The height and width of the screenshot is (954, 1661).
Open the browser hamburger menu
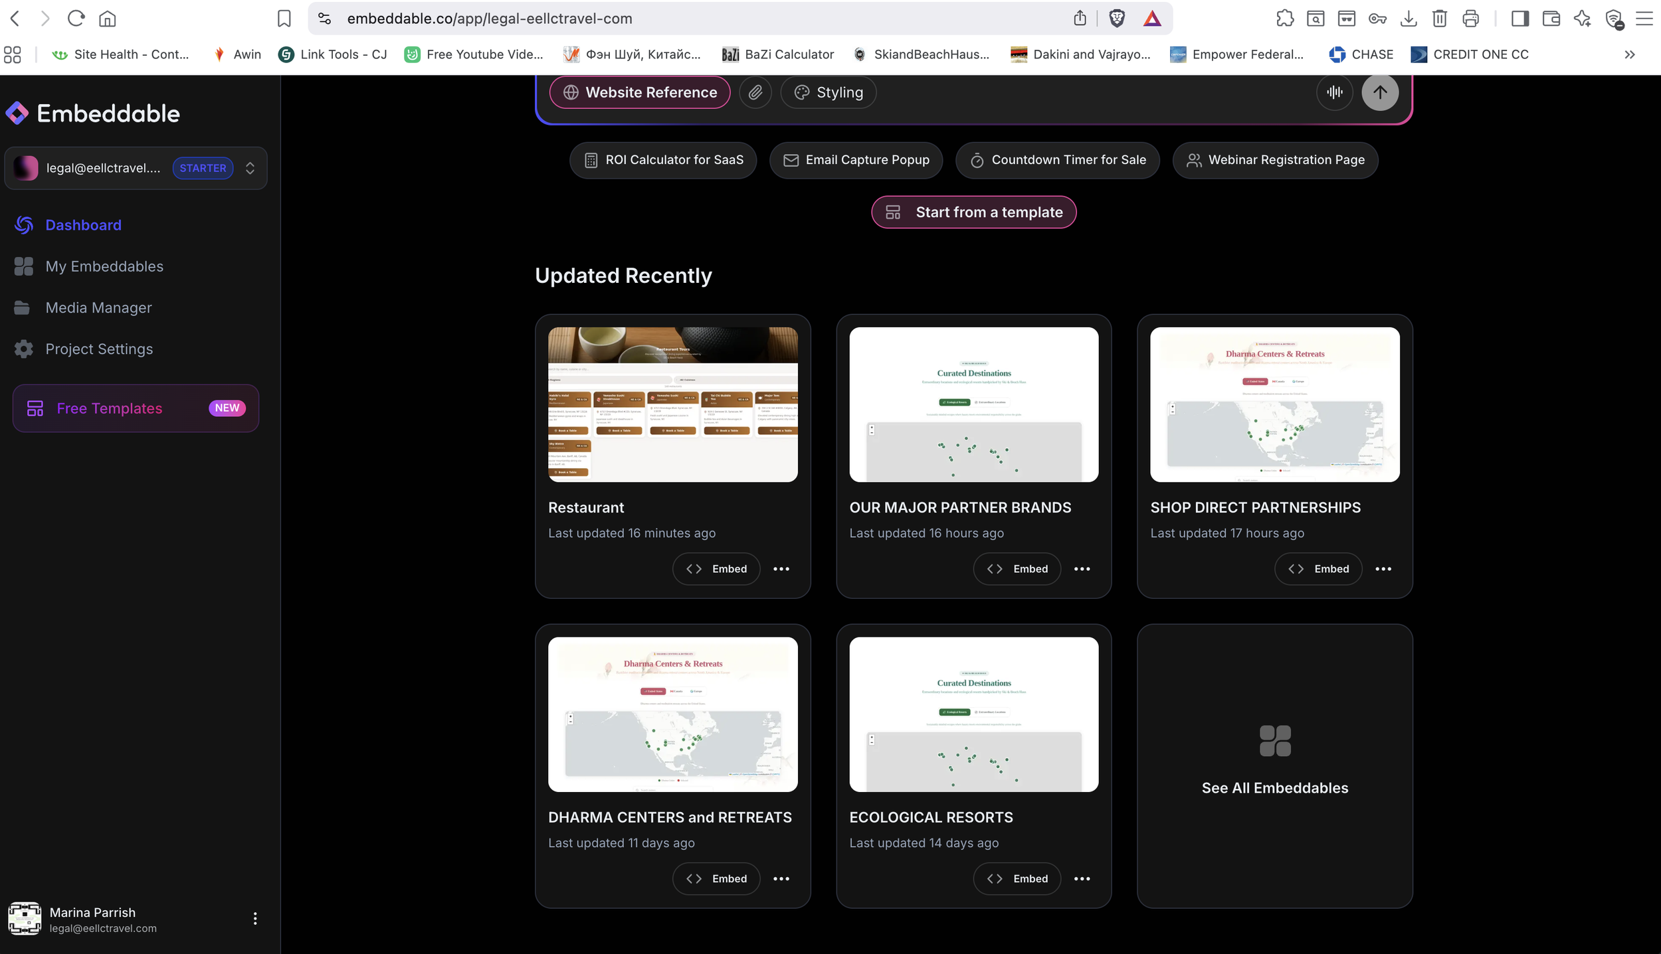pos(1644,19)
